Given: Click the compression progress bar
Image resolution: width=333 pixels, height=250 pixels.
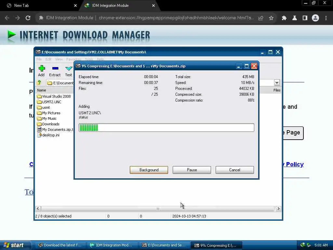Looking at the screenshot, I should (166, 128).
